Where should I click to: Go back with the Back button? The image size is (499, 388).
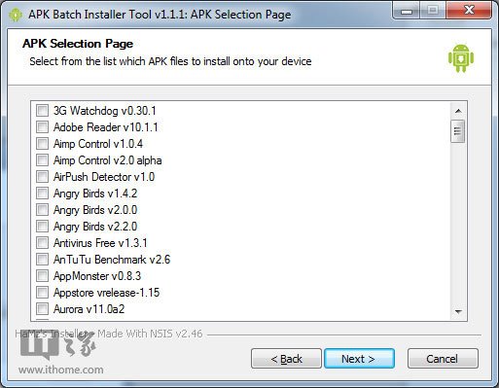pos(286,359)
